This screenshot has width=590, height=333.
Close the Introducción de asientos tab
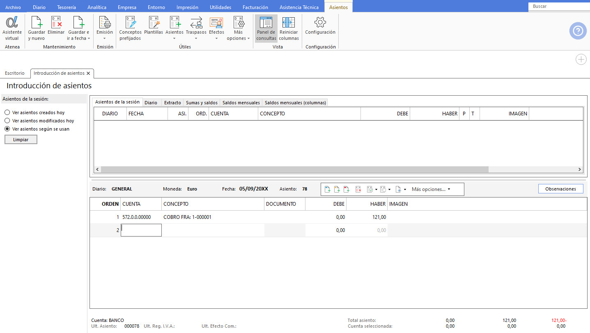coord(88,73)
